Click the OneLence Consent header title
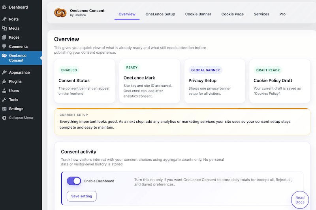This screenshot has width=316, height=210. coord(87,11)
